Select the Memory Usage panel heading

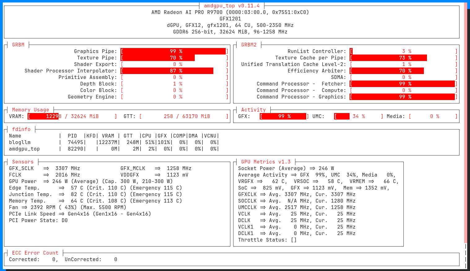click(x=30, y=110)
